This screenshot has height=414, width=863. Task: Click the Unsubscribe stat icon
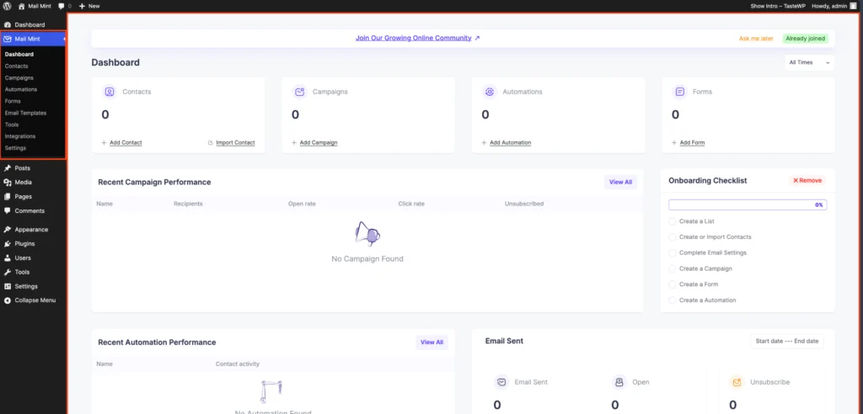tap(736, 382)
